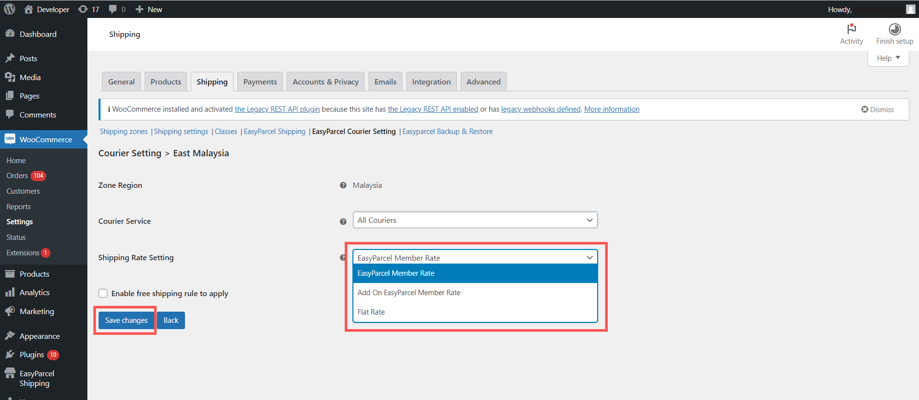Collapse the Shipping Rate Setting dropdown

(475, 258)
